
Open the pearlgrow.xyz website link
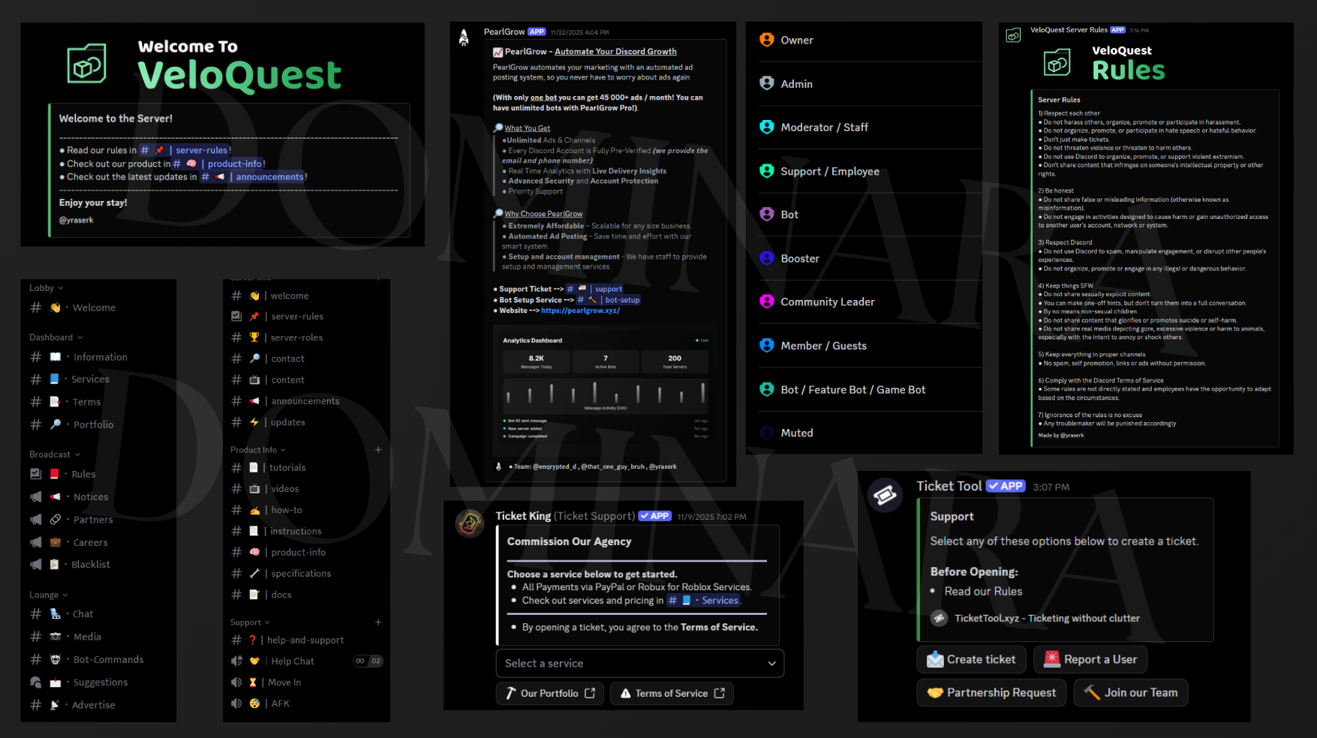point(580,310)
